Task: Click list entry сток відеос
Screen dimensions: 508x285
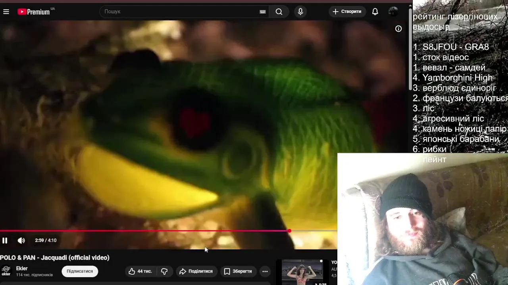Action: (x=446, y=57)
